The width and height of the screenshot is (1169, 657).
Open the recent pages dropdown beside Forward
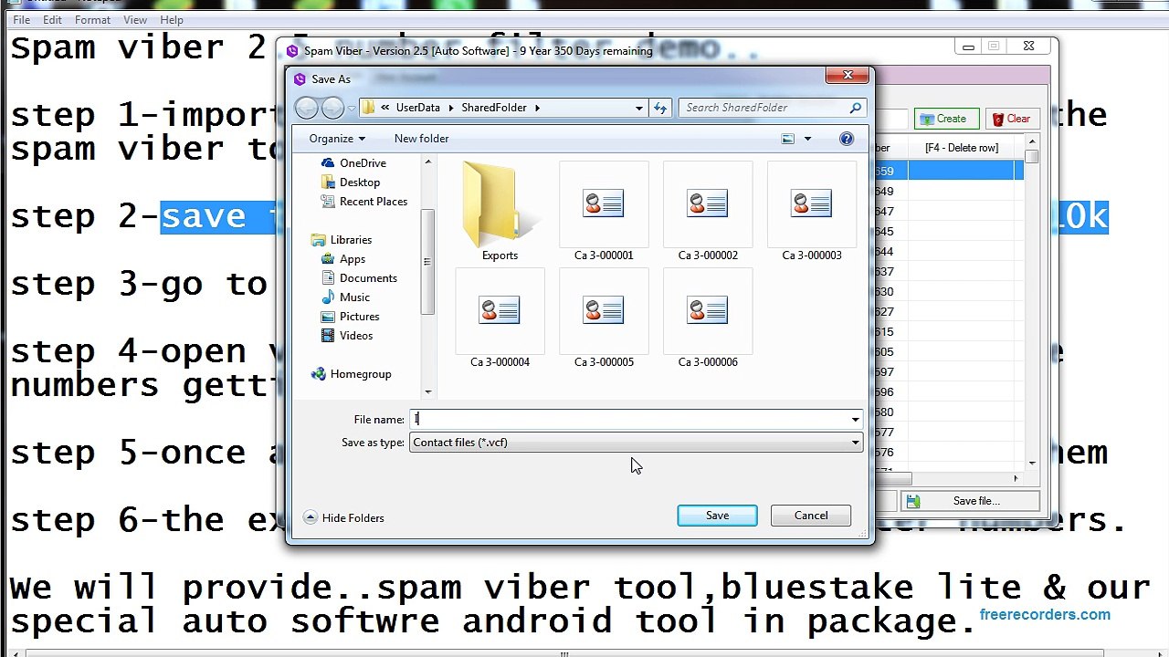[351, 108]
